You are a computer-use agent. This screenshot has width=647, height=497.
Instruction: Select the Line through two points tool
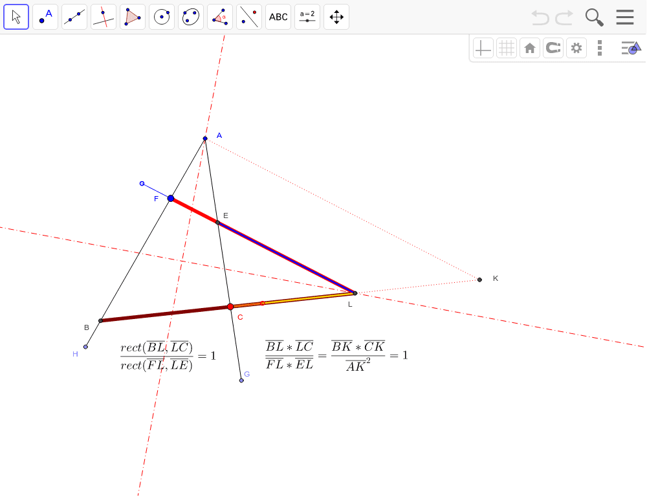74,17
